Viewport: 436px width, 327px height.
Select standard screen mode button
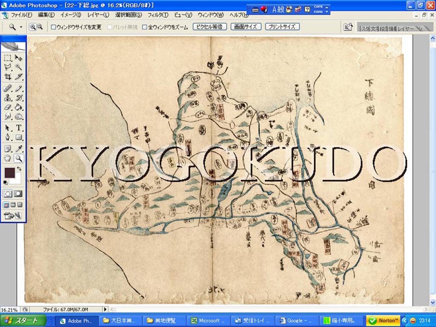(x=6, y=205)
